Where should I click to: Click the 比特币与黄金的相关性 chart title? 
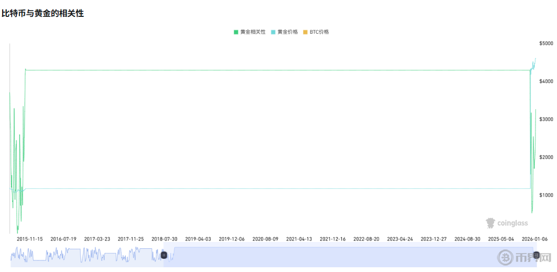[x=43, y=14]
